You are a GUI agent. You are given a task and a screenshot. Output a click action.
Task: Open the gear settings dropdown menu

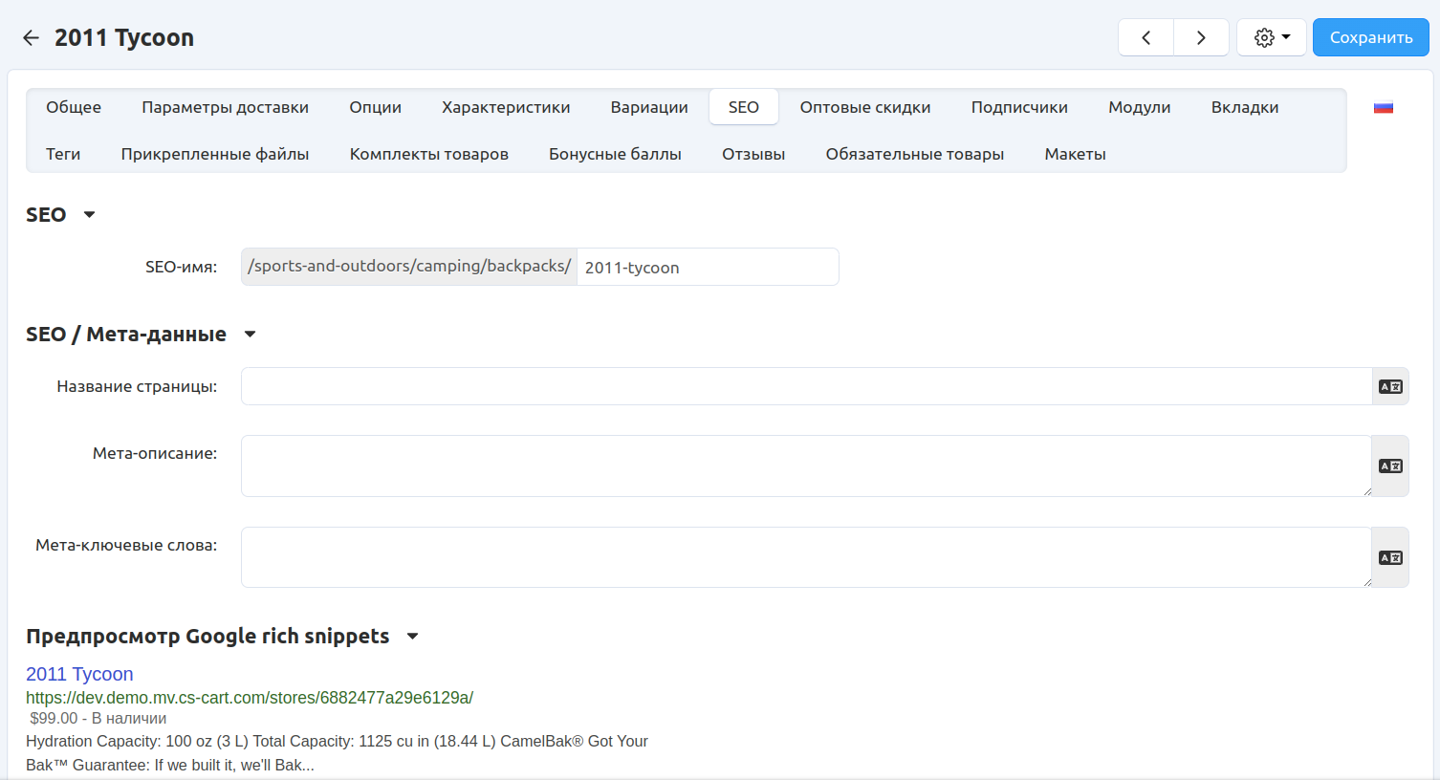(1271, 37)
